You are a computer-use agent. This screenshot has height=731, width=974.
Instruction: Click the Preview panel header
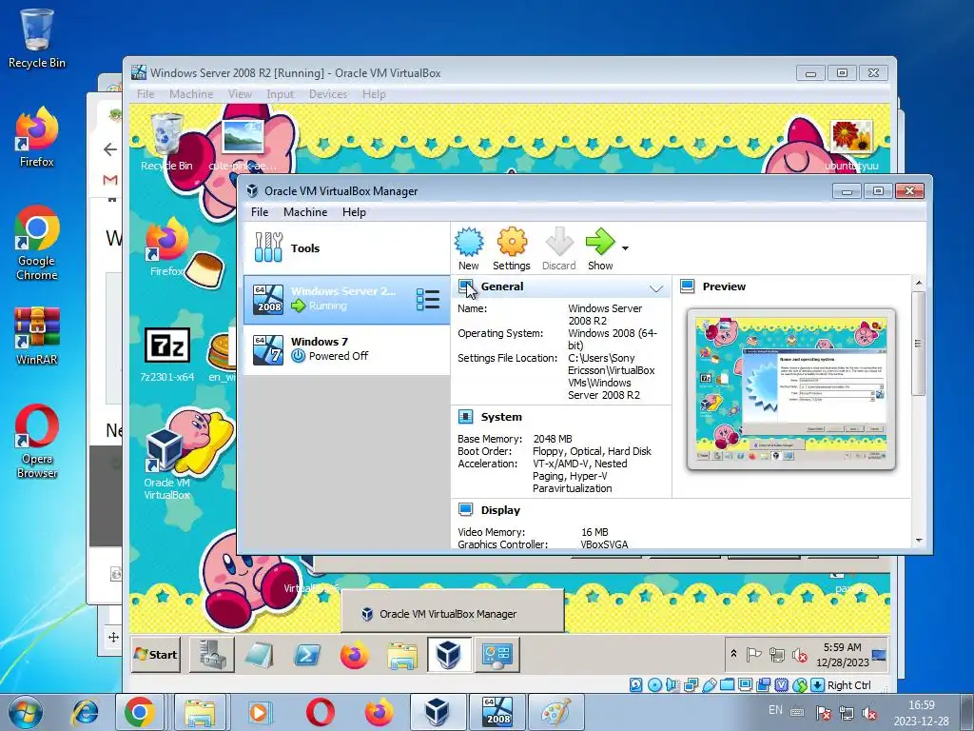point(724,286)
